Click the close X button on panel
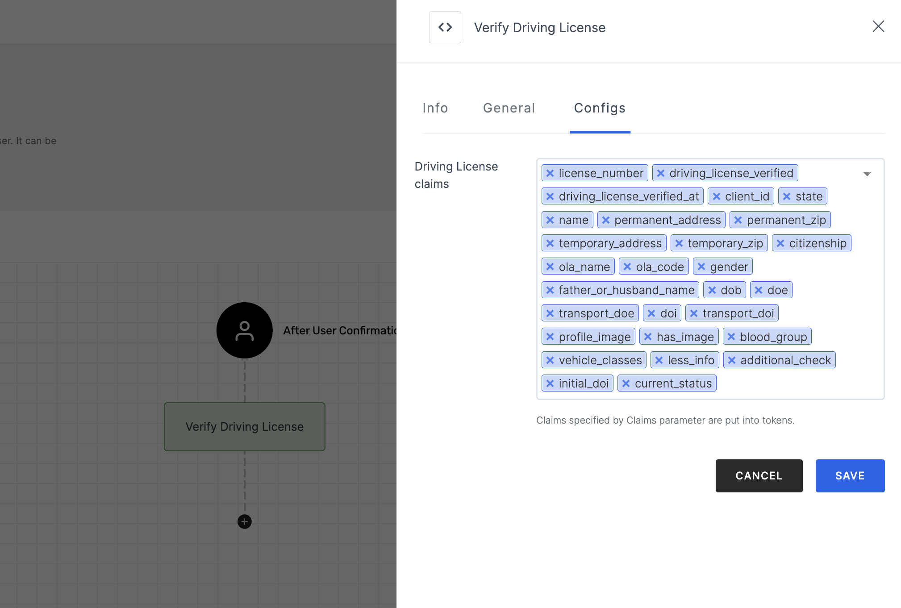 (x=878, y=26)
